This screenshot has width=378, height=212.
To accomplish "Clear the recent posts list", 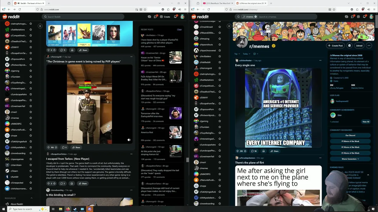I will point(179,29).
